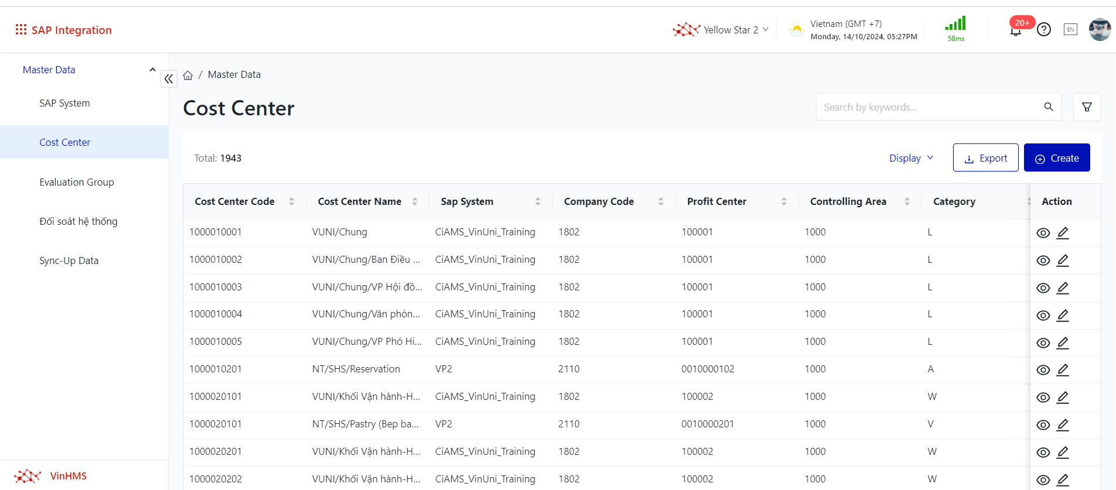The height and width of the screenshot is (490, 1116).
Task: View details of VUNI/Chung row
Action: point(1043,233)
